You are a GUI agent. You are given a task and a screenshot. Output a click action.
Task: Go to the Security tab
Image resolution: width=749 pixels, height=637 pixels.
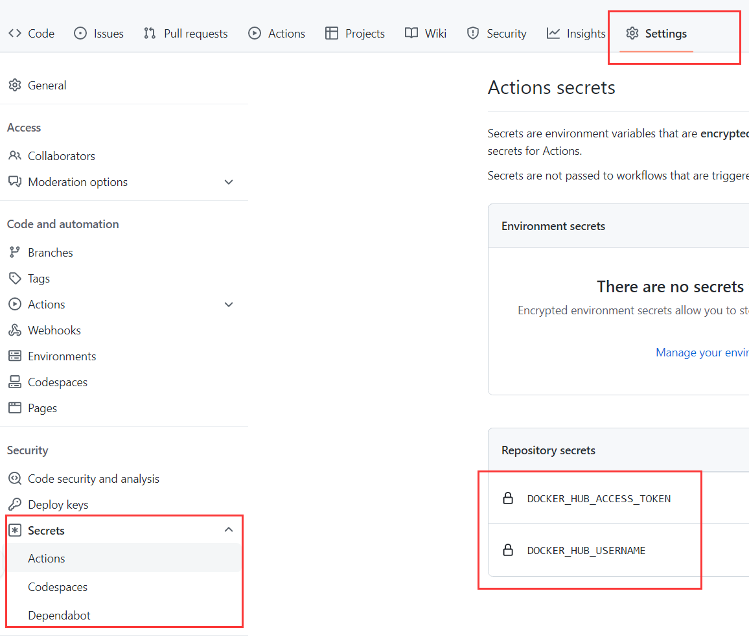(x=496, y=34)
